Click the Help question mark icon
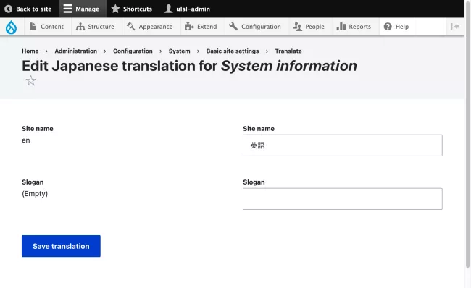471x288 pixels. (388, 27)
